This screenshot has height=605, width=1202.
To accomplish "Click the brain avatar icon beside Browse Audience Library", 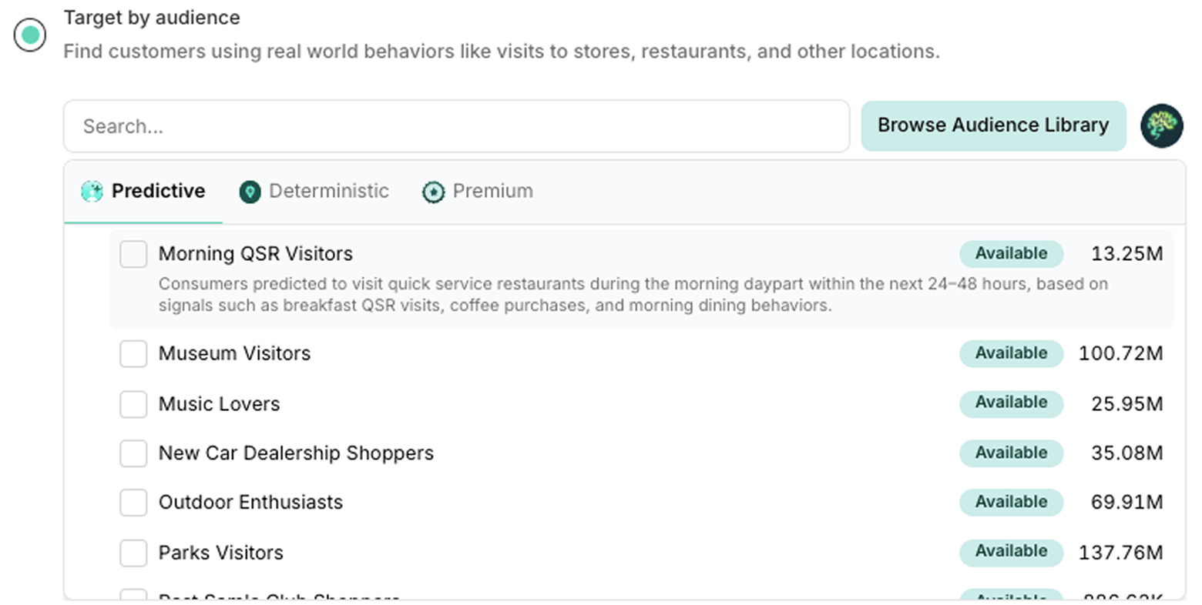I will [1162, 125].
